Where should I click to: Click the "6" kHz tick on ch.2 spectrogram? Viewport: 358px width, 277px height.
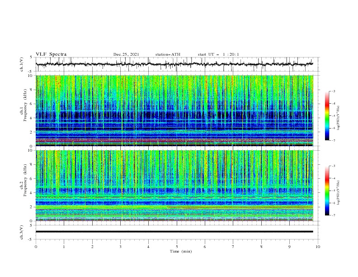click(32, 179)
